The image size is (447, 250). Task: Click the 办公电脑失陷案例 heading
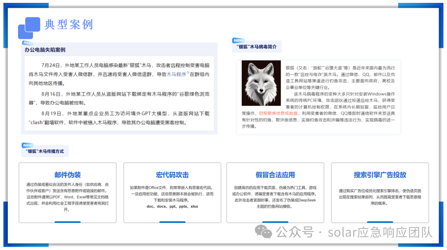[x=45, y=50]
